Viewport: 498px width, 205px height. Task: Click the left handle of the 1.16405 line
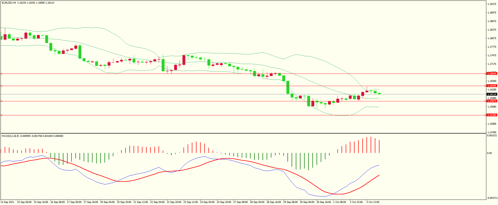click(1, 86)
